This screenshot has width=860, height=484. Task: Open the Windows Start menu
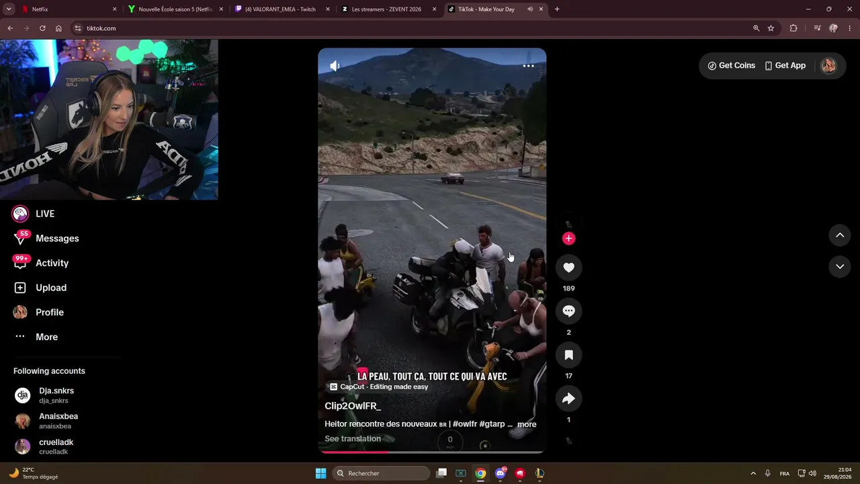[320, 473]
